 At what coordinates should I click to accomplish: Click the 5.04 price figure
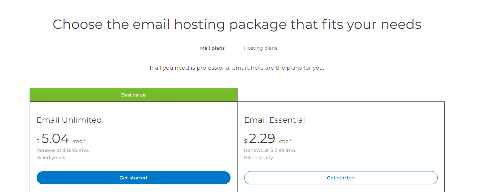(x=55, y=139)
